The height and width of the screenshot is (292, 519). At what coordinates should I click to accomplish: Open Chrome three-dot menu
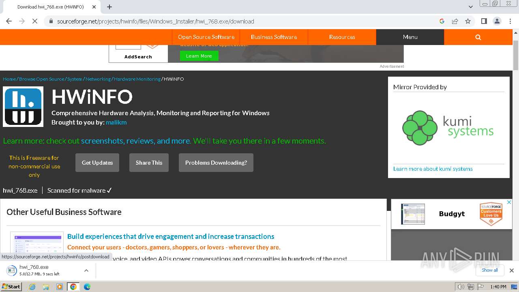[x=510, y=21]
